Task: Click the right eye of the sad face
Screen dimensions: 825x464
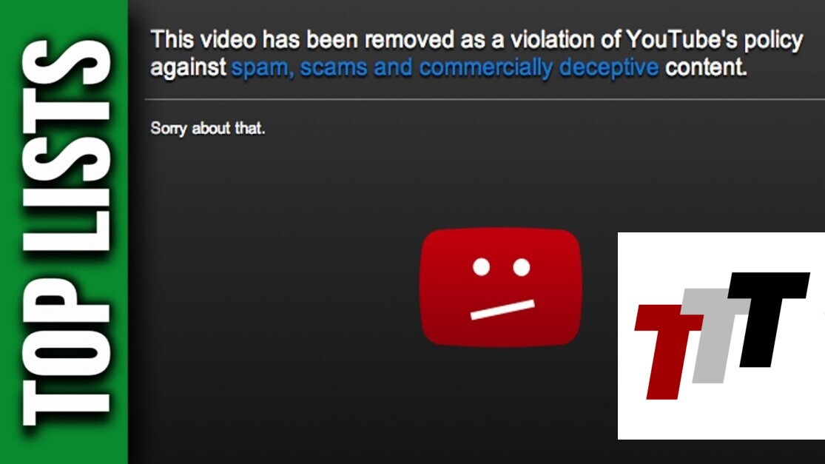Action: [521, 266]
